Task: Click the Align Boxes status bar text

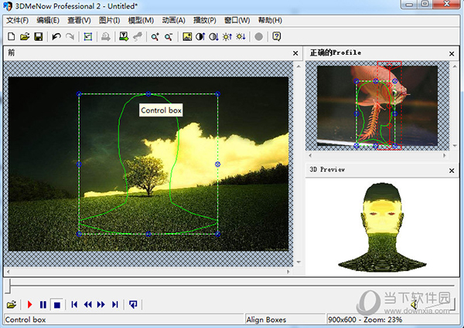Action: 266,320
